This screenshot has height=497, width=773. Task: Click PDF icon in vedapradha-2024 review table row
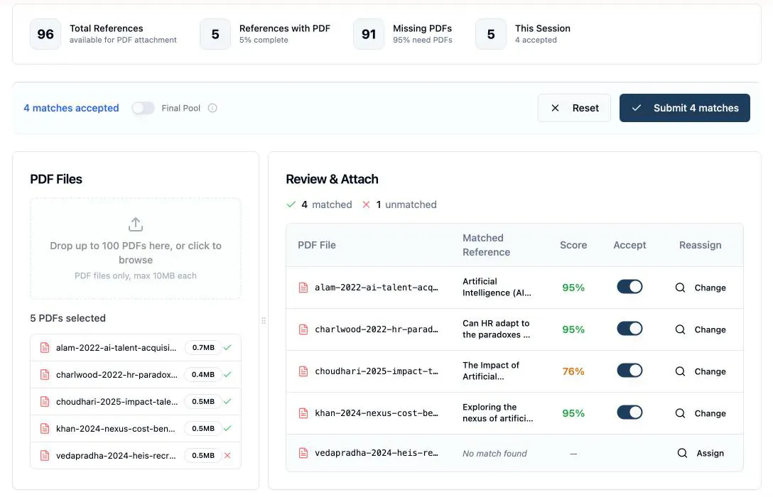303,453
